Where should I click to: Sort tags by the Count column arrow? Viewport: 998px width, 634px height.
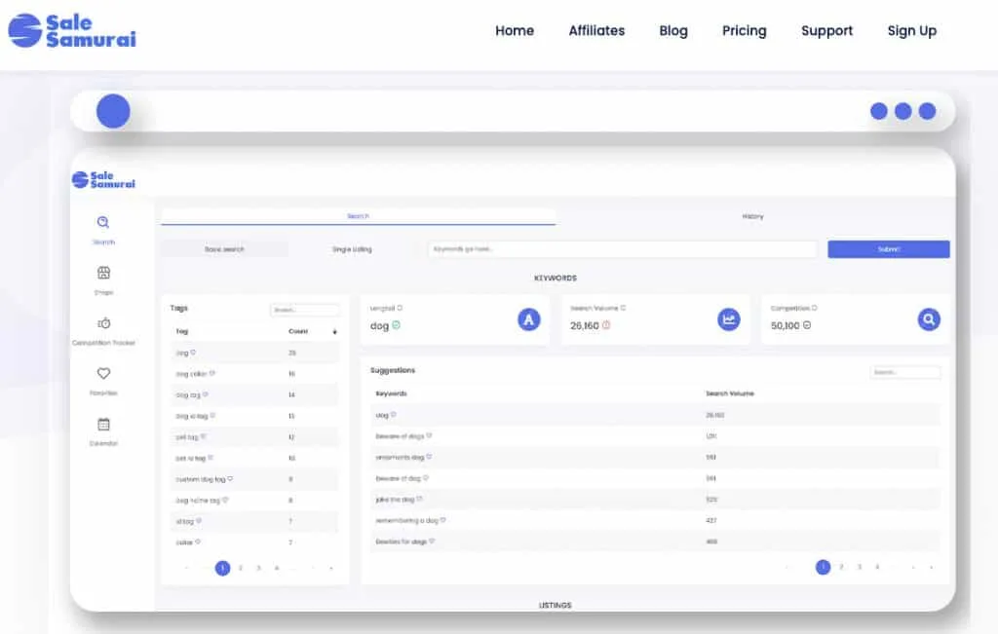[335, 332]
